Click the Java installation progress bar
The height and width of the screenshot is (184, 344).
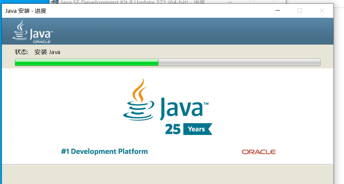click(167, 62)
